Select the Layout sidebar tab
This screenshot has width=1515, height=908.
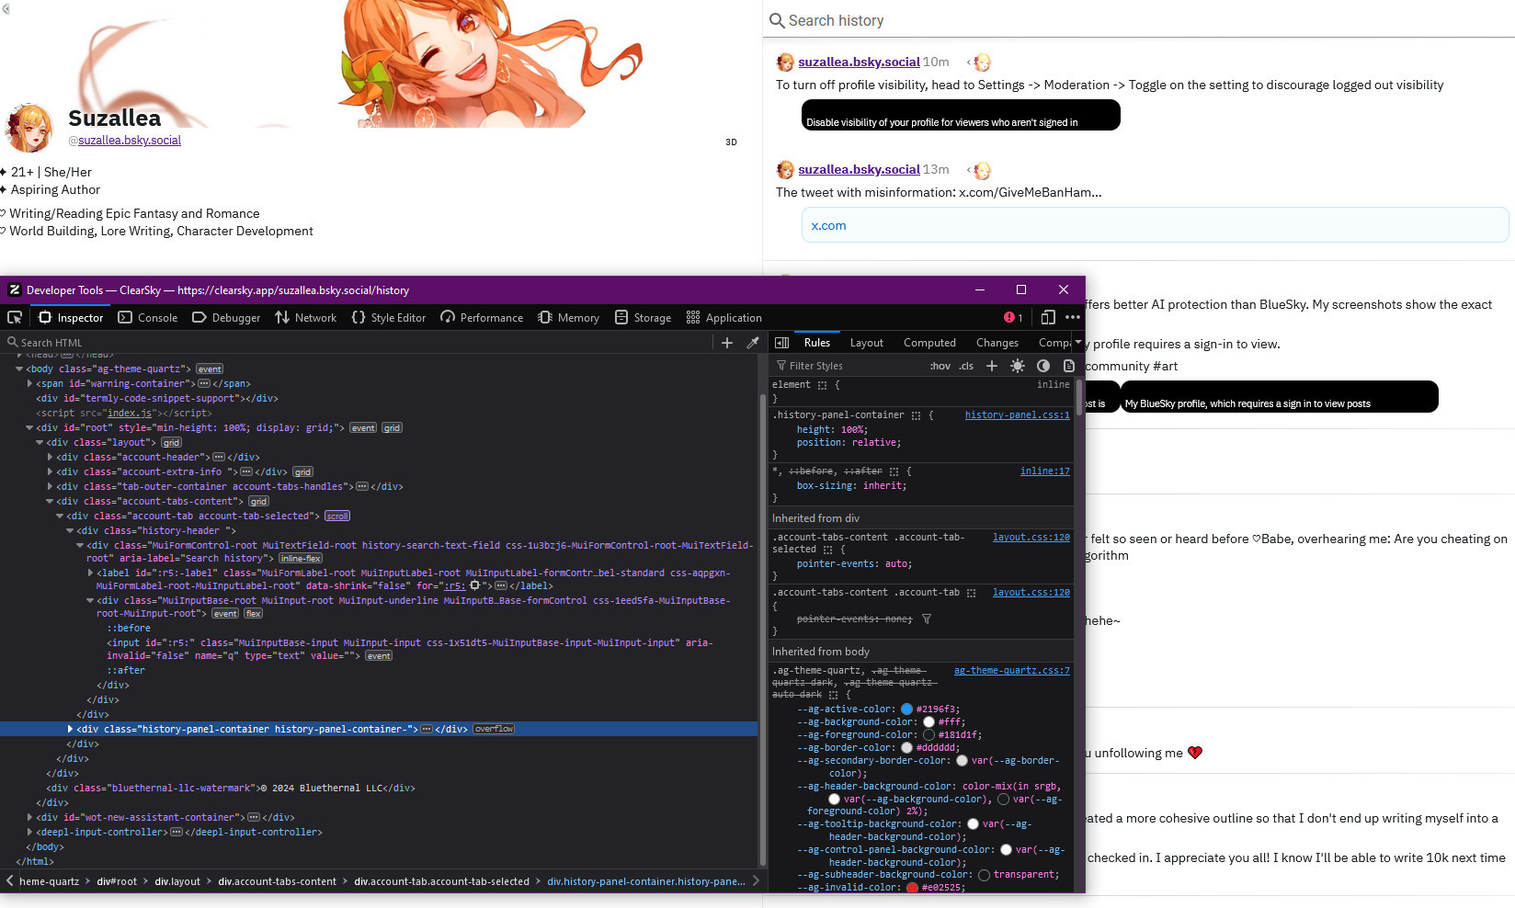pyautogui.click(x=866, y=342)
